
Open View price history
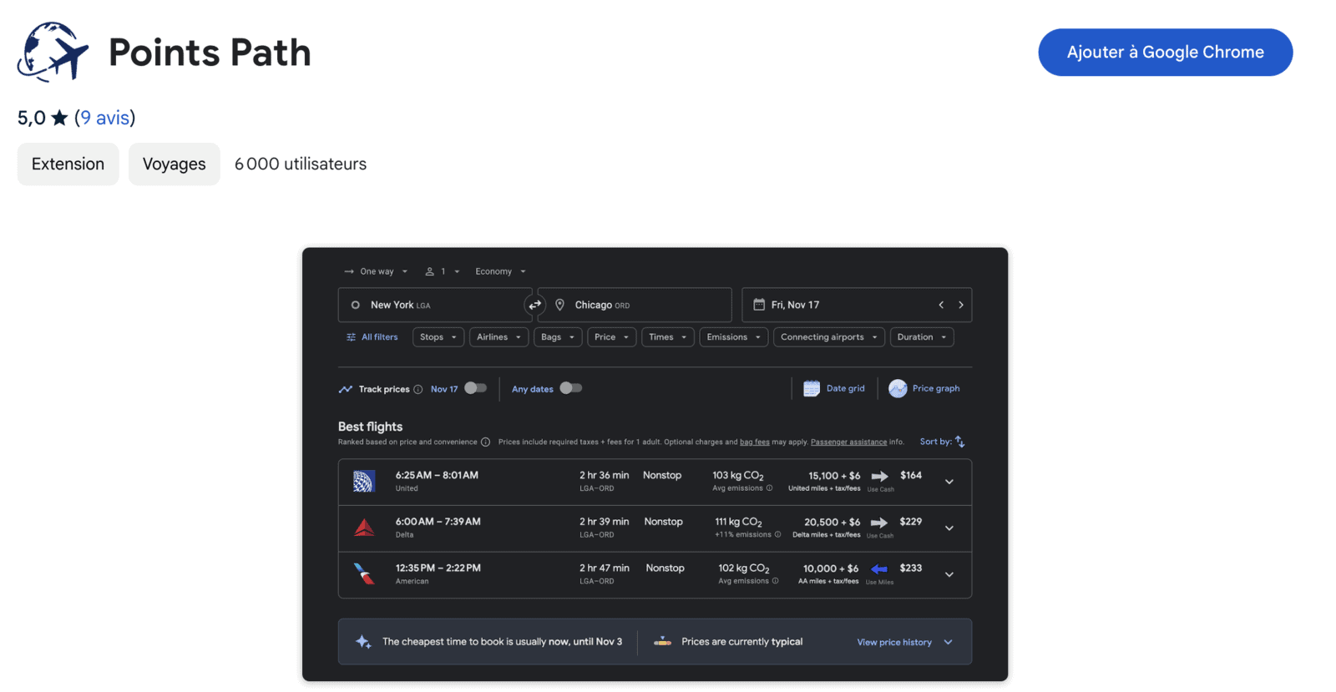[x=894, y=643]
